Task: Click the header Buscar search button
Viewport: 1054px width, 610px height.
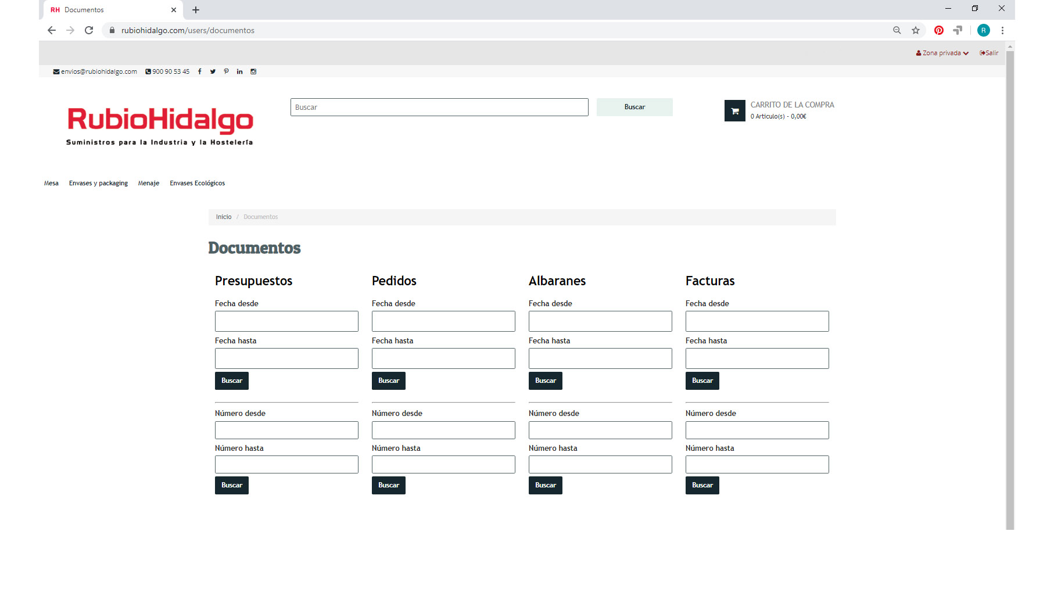Action: (634, 107)
